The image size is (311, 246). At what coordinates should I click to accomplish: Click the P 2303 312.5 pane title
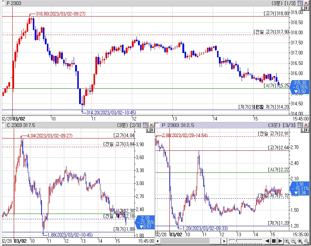[x=178, y=125]
